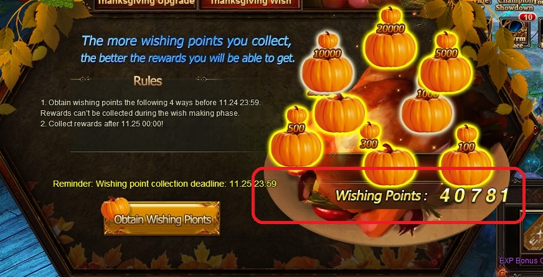Collect the 20000 points pumpkin reward
This screenshot has height=277, width=543.
point(390,39)
